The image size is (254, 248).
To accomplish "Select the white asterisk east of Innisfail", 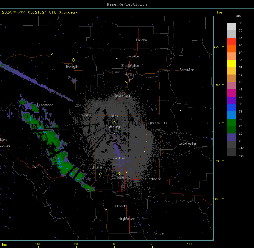I will pos(148,89).
